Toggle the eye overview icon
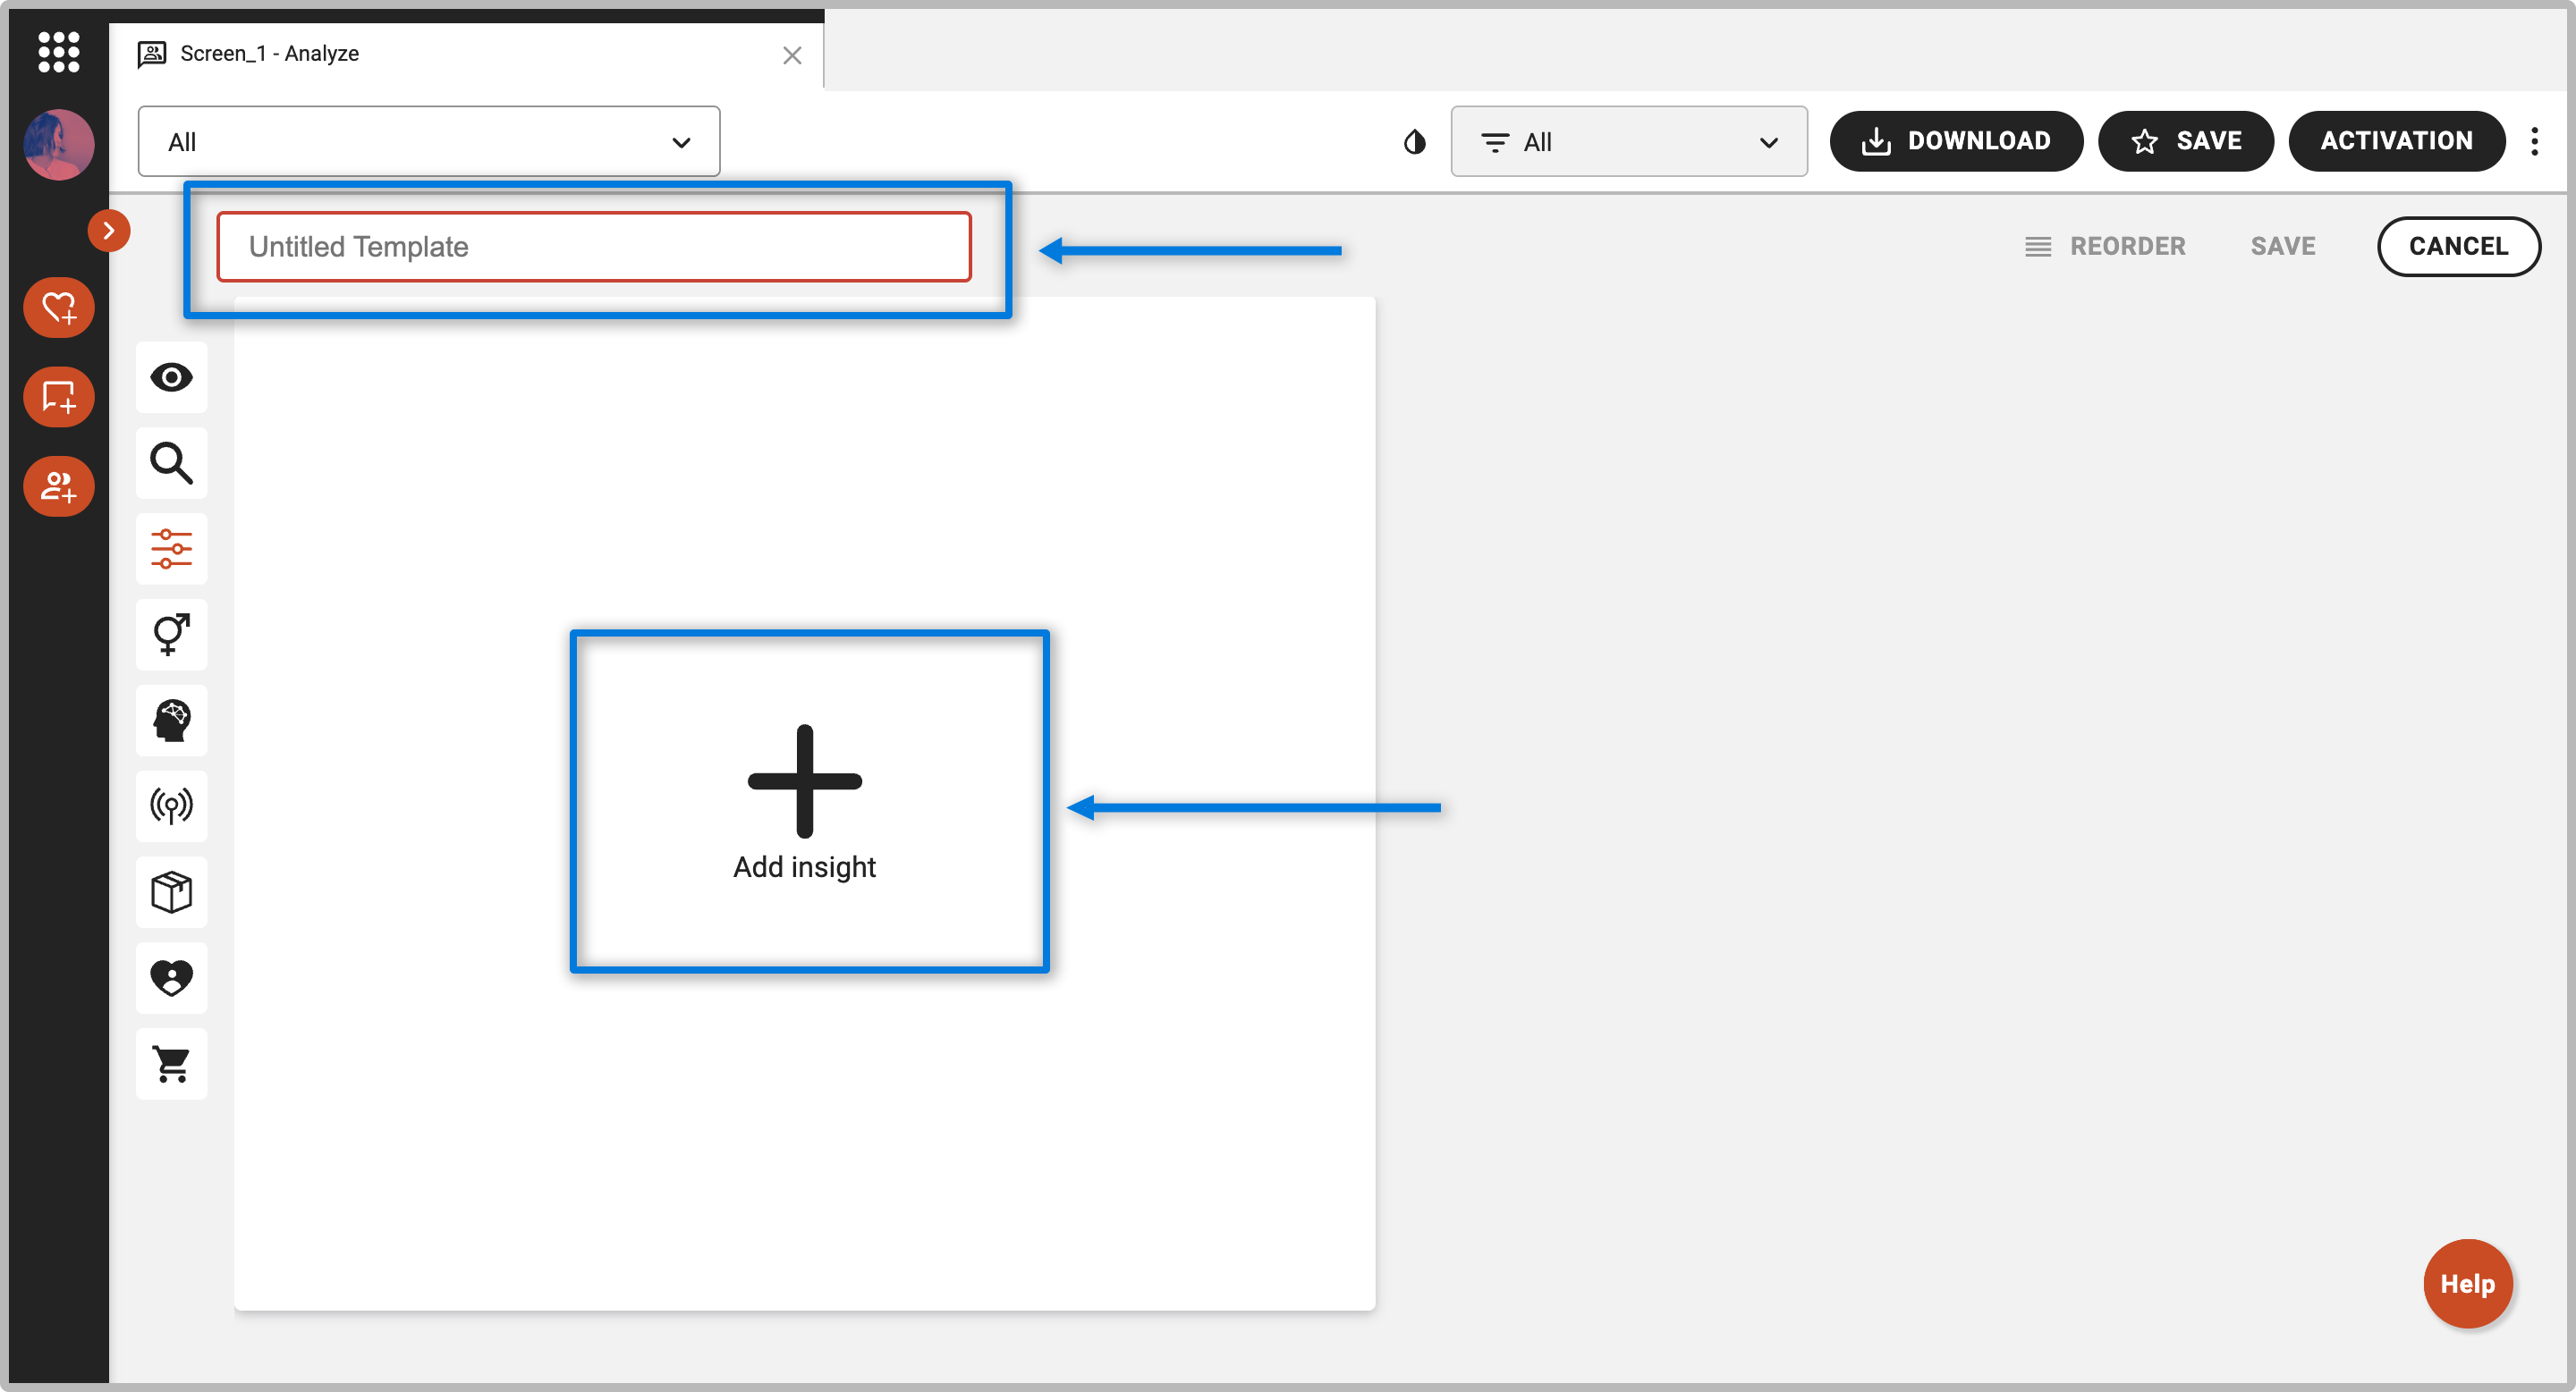2576x1392 pixels. [x=171, y=378]
